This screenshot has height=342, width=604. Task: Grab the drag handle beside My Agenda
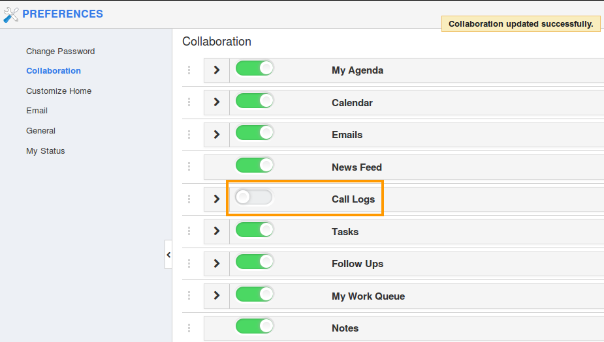pyautogui.click(x=189, y=70)
